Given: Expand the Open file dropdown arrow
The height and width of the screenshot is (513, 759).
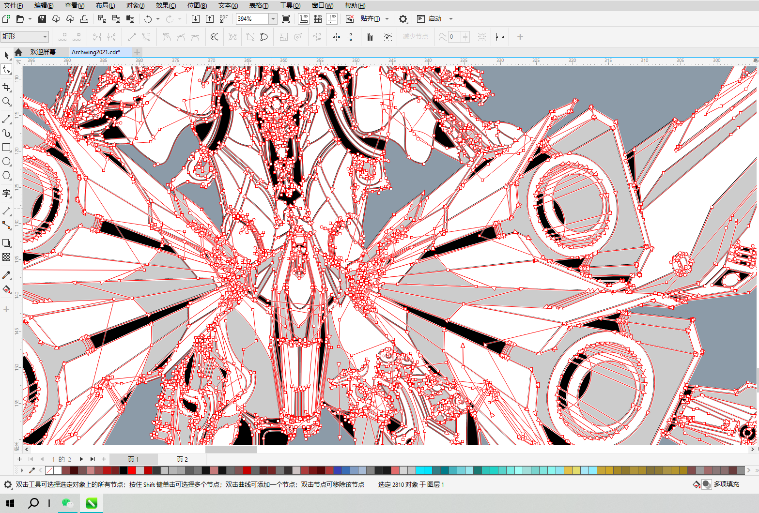Looking at the screenshot, I should (x=30, y=19).
